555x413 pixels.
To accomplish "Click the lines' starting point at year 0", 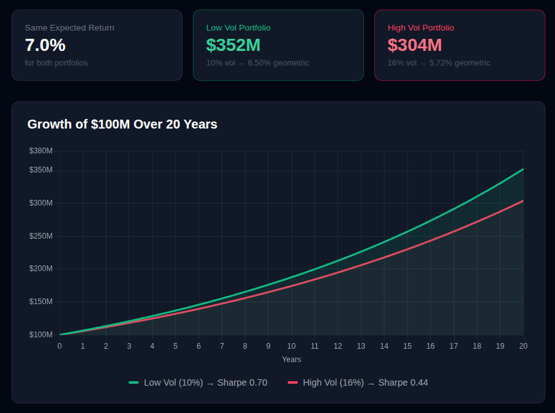I will pos(60,334).
